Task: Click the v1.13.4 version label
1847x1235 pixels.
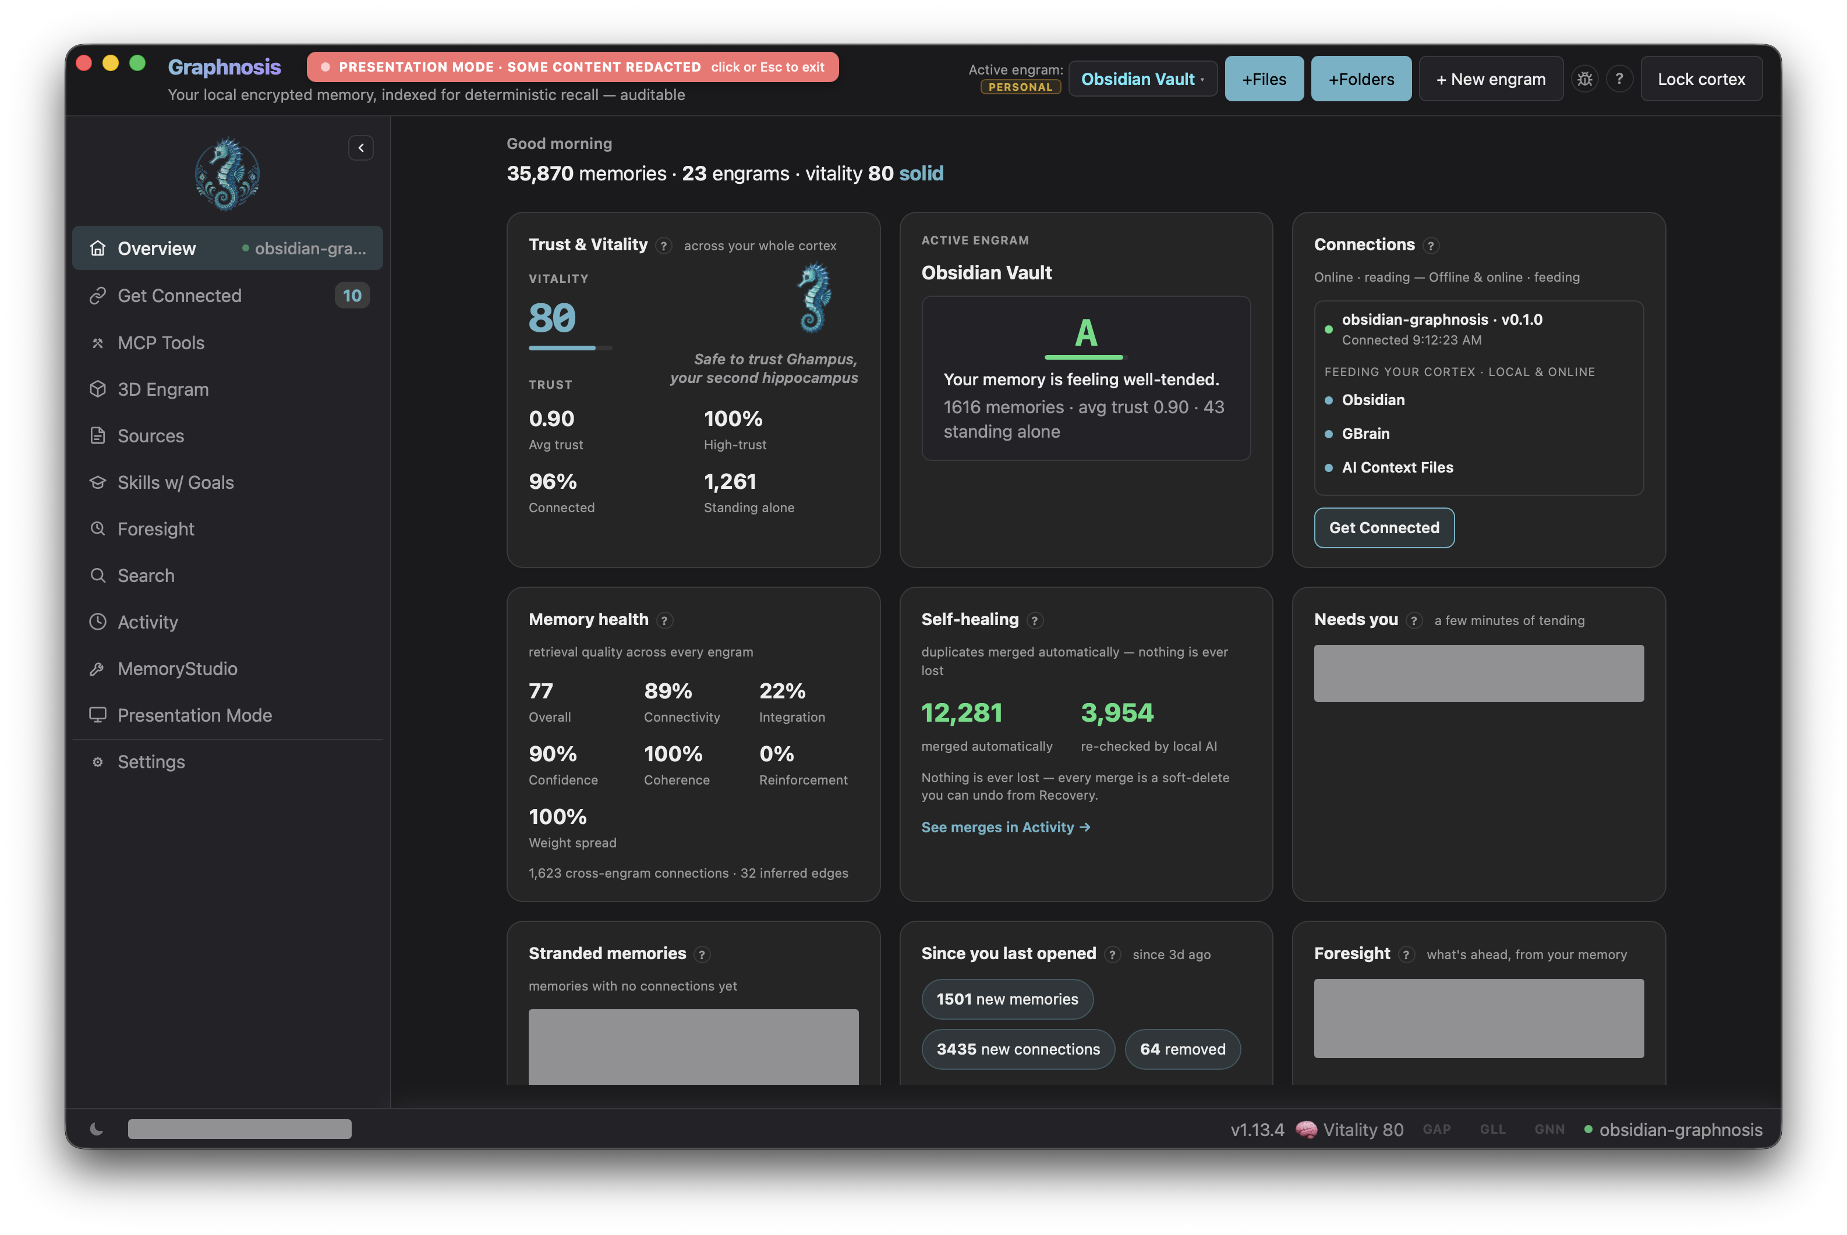Action: pyautogui.click(x=1257, y=1130)
